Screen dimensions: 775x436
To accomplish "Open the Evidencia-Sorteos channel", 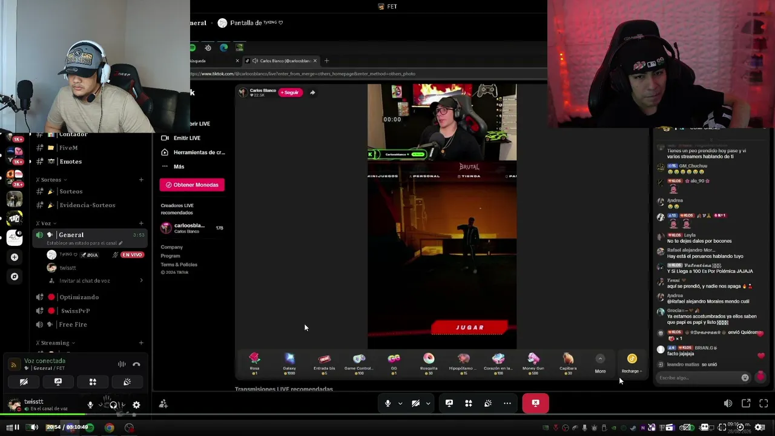I will tap(87, 205).
